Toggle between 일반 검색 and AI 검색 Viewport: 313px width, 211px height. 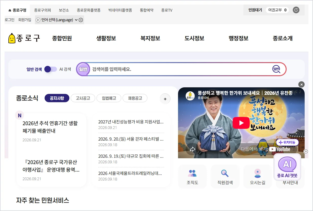pyautogui.click(x=51, y=69)
